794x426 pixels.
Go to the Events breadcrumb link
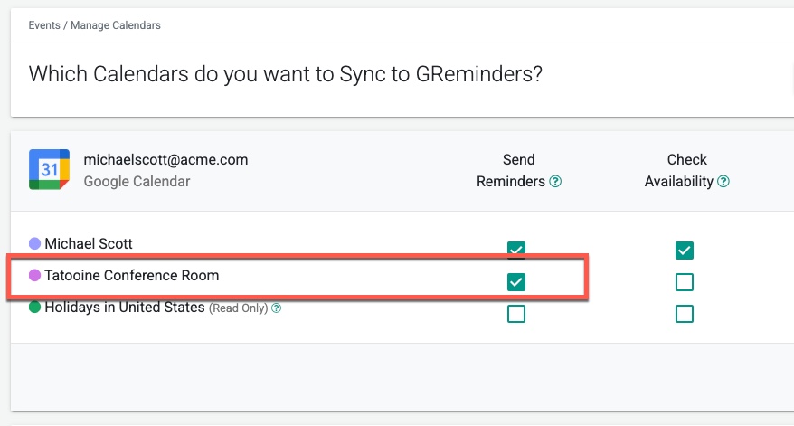pyautogui.click(x=44, y=25)
